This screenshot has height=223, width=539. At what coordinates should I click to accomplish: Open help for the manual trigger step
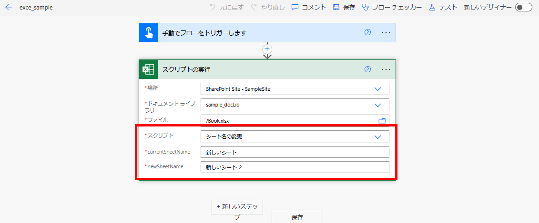tap(367, 32)
